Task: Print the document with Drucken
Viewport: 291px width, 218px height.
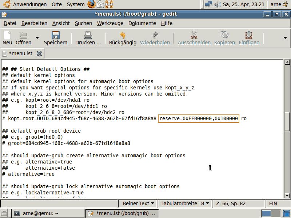Action: [x=88, y=38]
